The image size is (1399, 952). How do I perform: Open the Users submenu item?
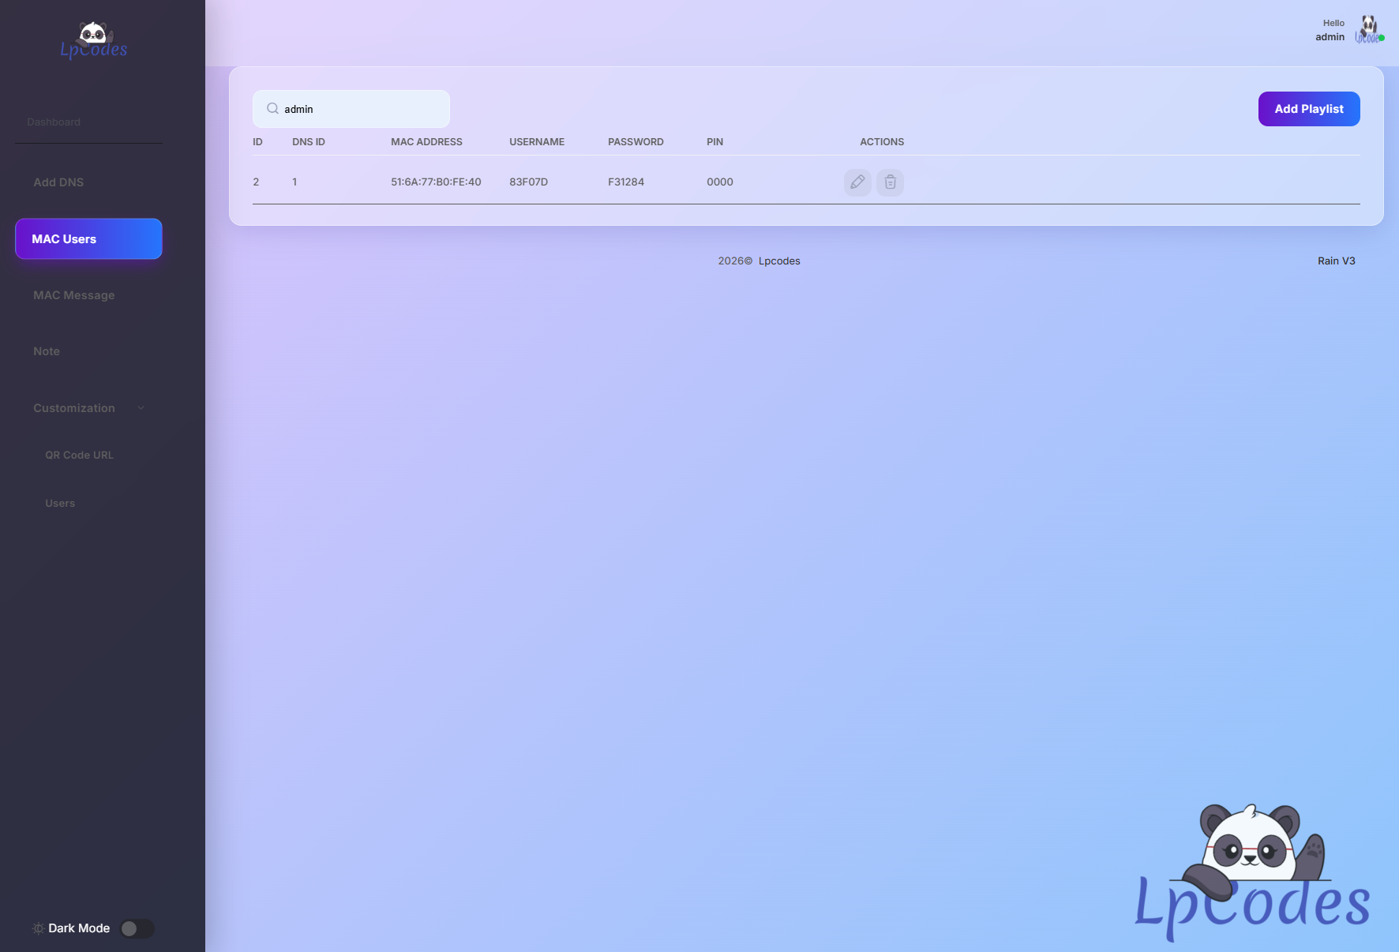point(60,504)
